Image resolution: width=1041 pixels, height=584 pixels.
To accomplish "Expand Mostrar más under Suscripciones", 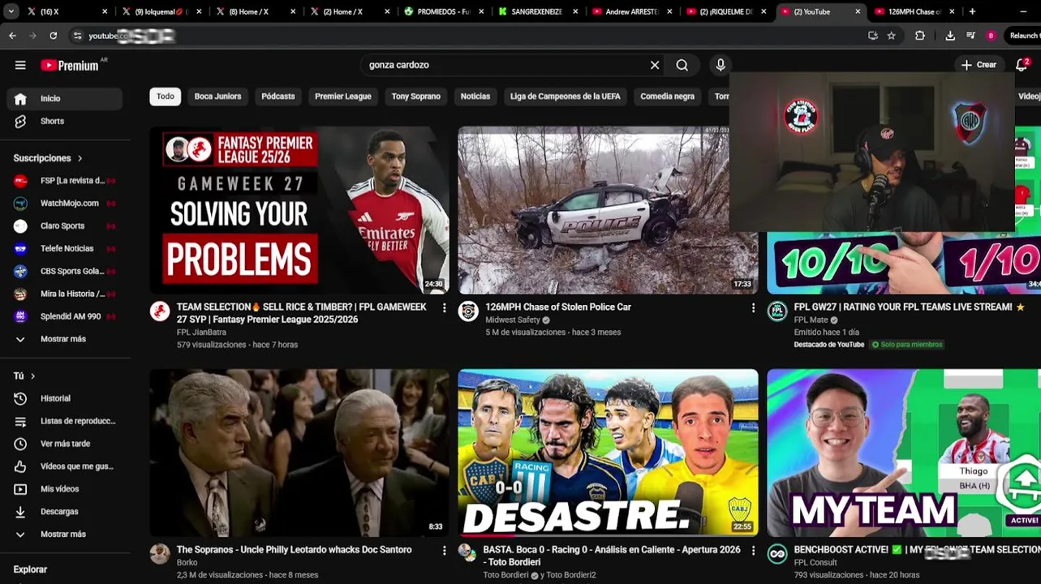I will pyautogui.click(x=64, y=339).
